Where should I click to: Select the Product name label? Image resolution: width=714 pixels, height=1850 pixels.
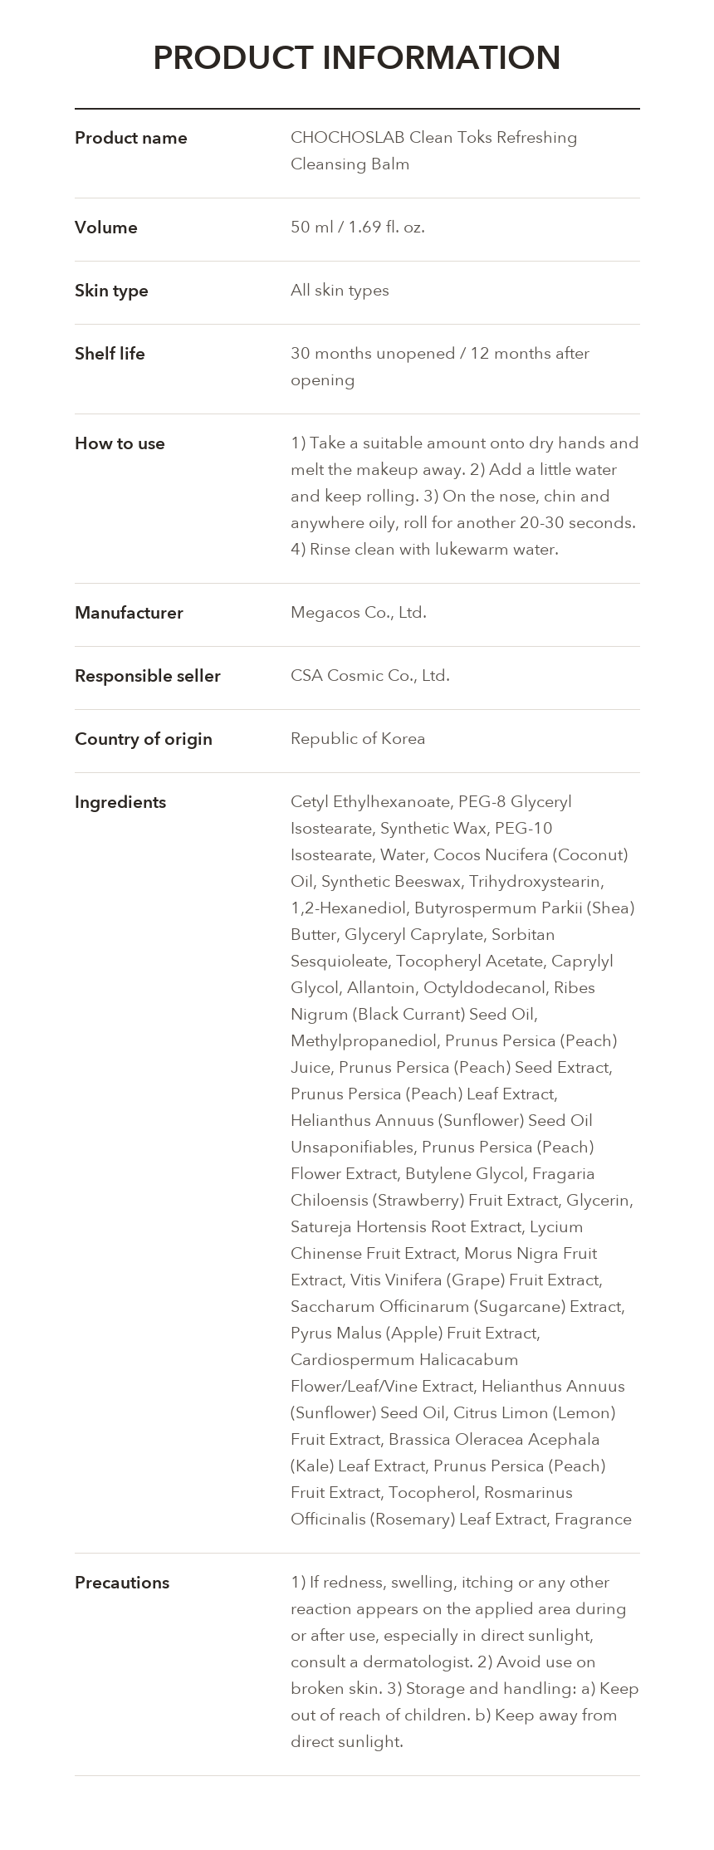click(131, 138)
